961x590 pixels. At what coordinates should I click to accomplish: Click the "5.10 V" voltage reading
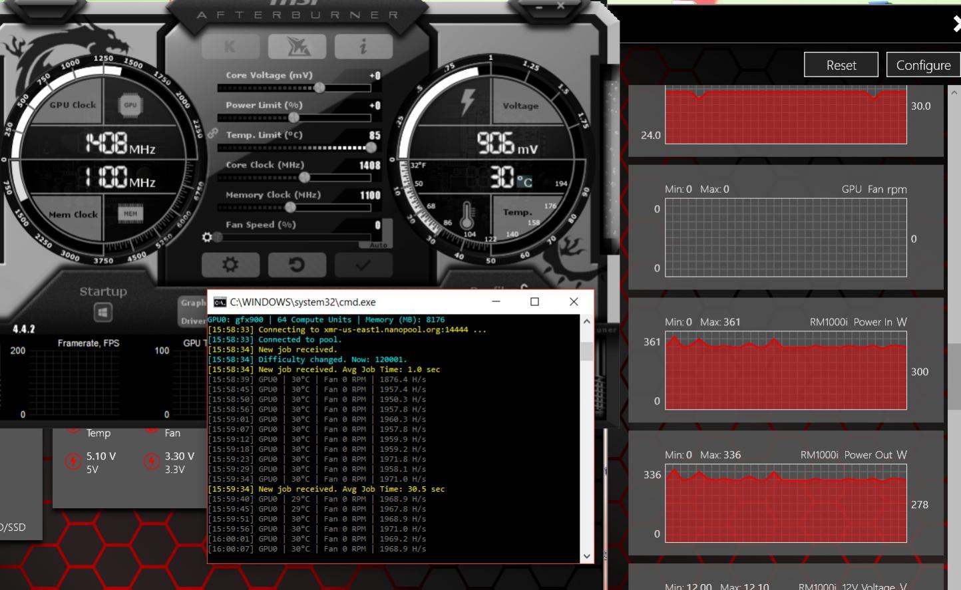[101, 456]
